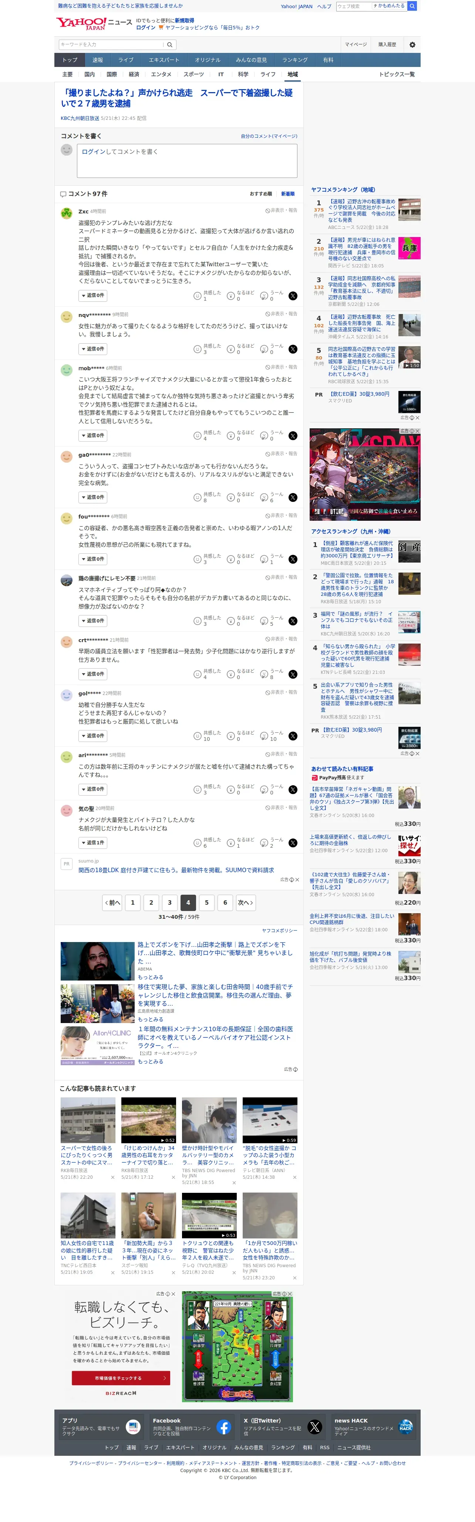475x1522 pixels.
Task: Open ranking item 1 about 辺野古沖の転覆事故
Action: 361,210
